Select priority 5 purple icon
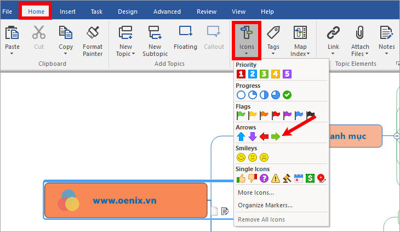Viewport: 400px width, 232px height. (287, 74)
